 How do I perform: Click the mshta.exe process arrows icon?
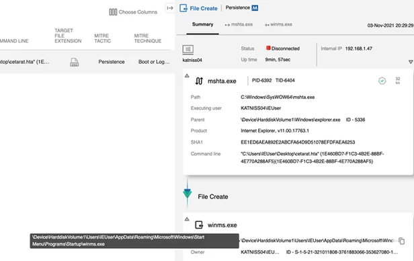(199, 81)
